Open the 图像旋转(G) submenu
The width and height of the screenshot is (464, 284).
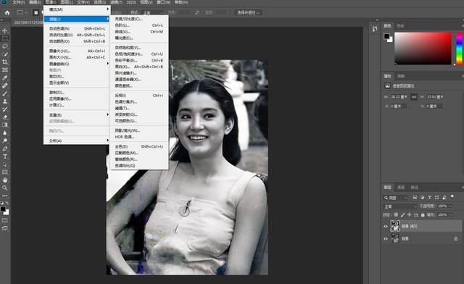click(x=77, y=64)
